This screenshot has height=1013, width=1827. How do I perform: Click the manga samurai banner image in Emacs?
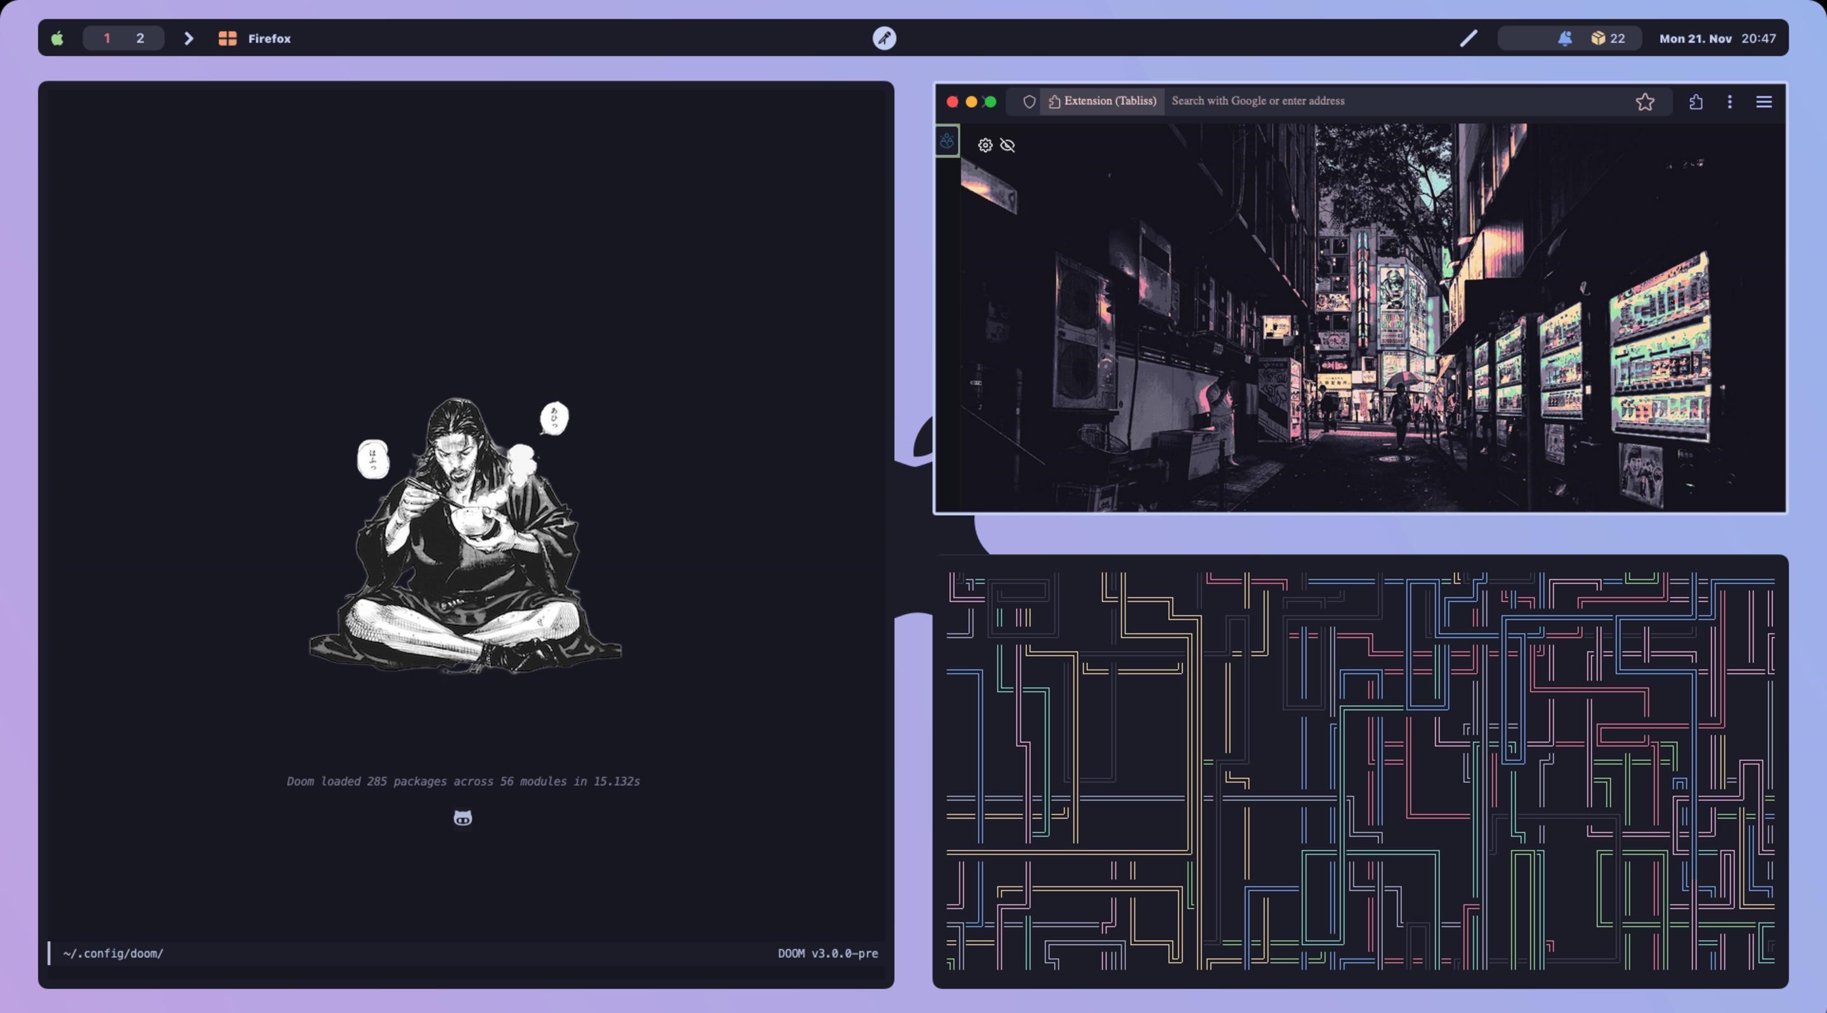click(464, 535)
